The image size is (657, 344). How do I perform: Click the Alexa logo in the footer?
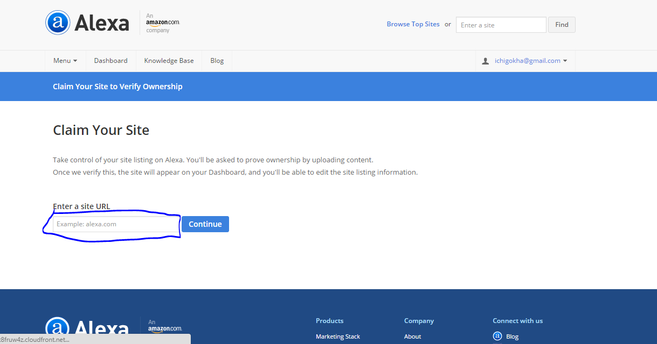(87, 328)
